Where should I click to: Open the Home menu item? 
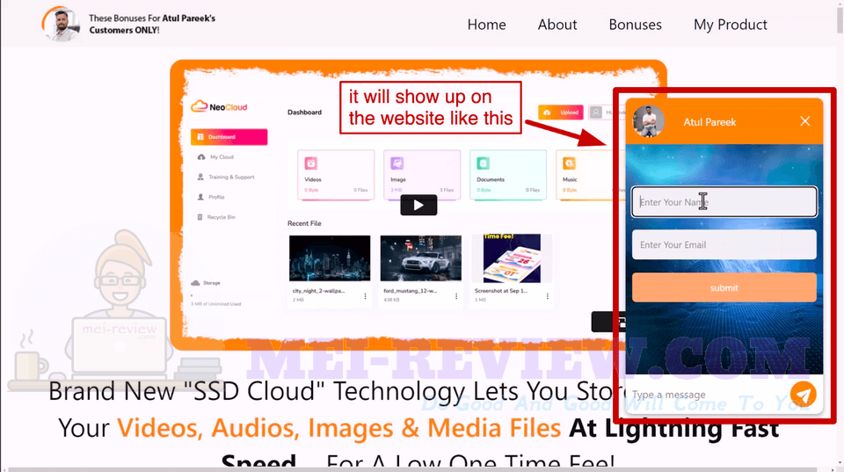(x=486, y=25)
